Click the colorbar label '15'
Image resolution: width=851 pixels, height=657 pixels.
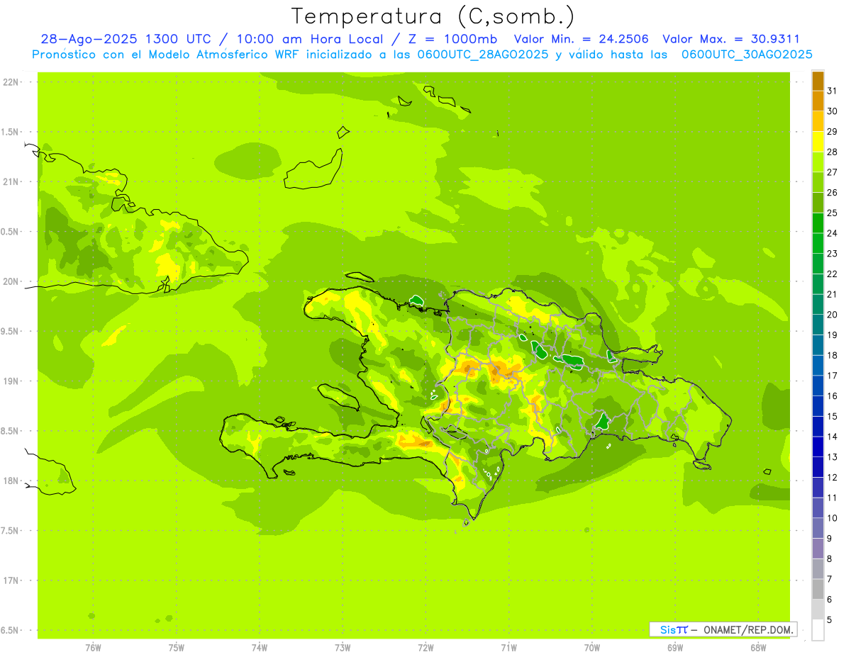coord(833,416)
